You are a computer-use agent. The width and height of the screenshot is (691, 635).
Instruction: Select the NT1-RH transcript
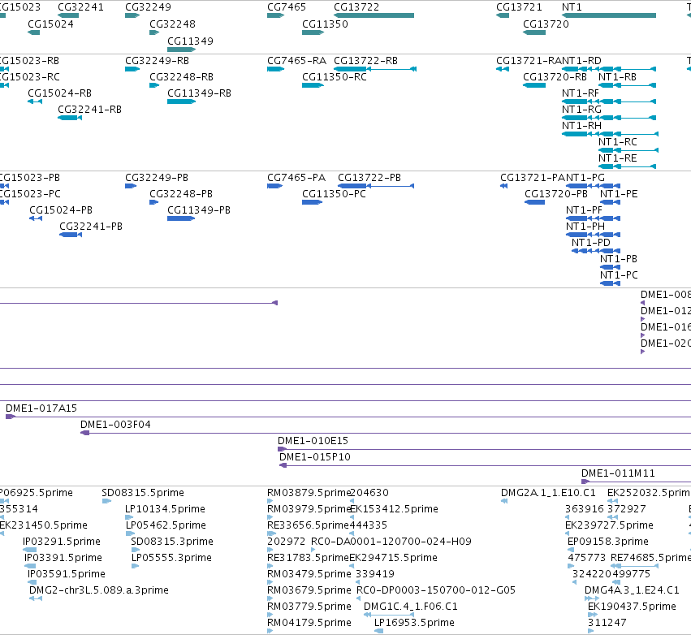coord(611,135)
